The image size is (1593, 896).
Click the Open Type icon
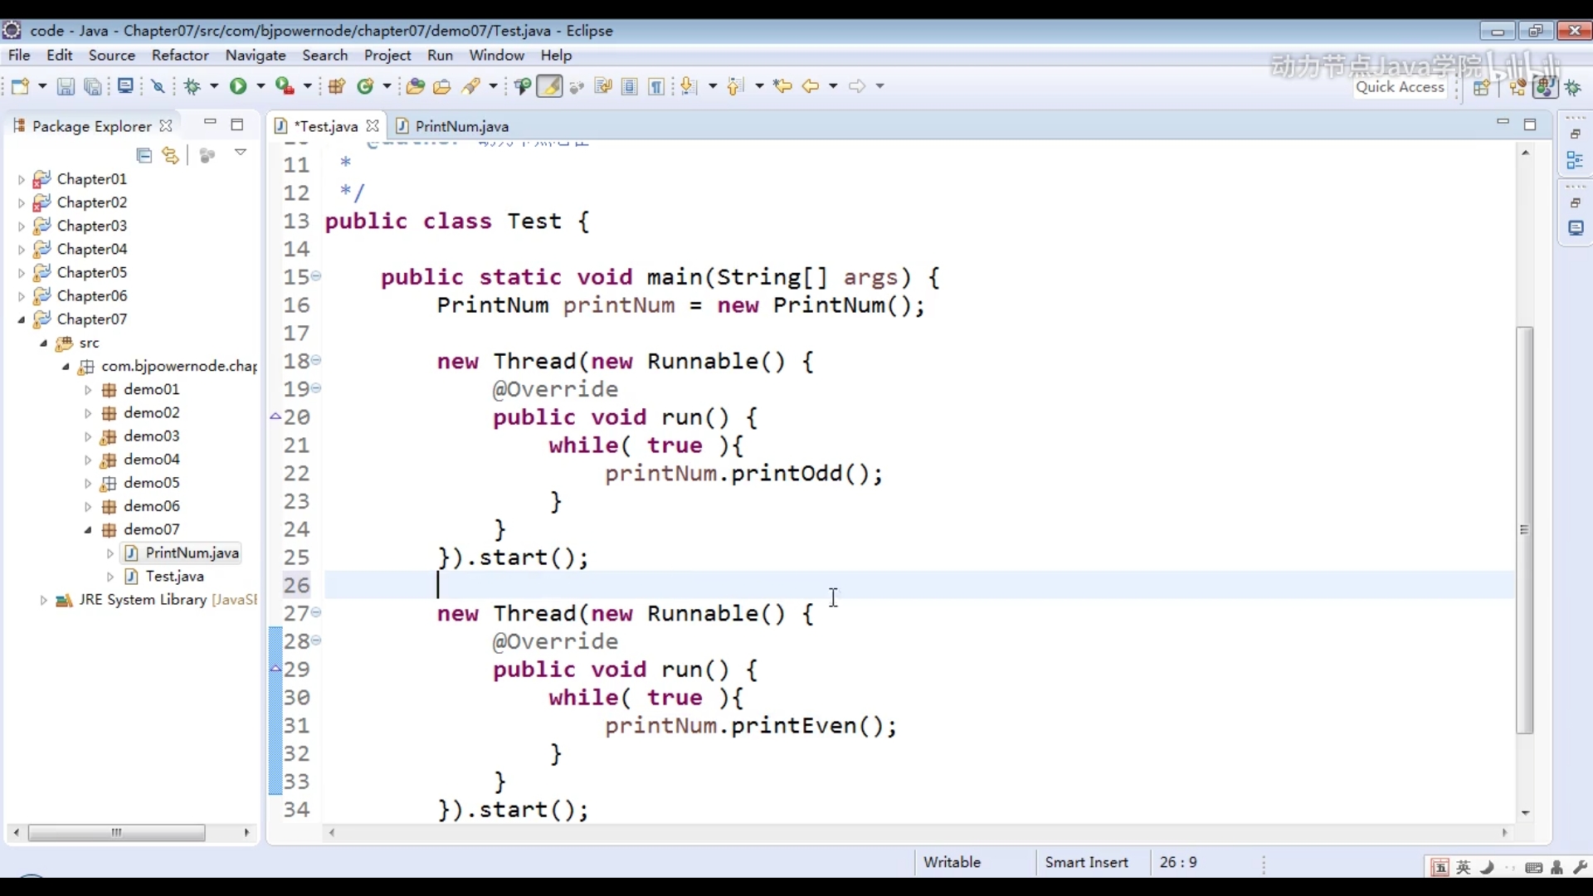[x=415, y=86]
